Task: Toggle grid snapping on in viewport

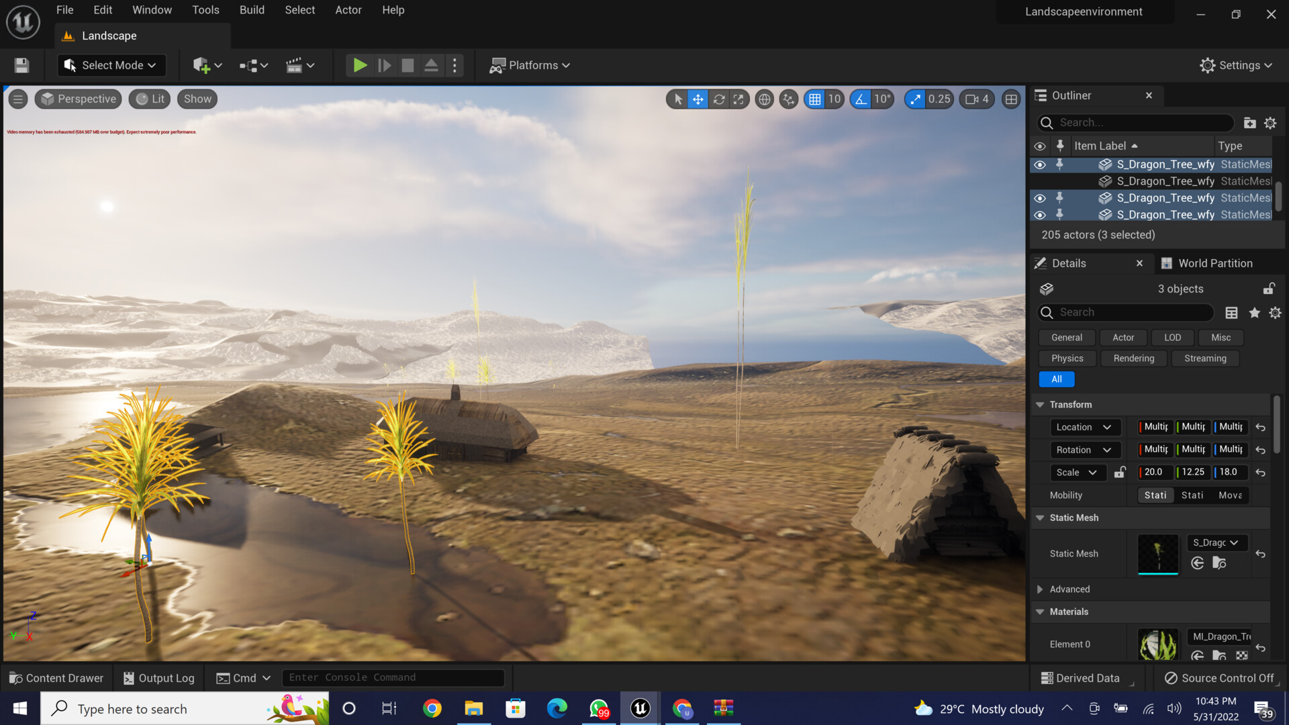Action: click(x=814, y=99)
